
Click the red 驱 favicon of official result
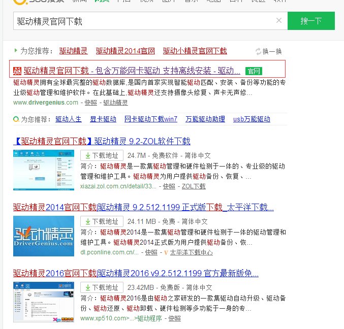coord(17,71)
